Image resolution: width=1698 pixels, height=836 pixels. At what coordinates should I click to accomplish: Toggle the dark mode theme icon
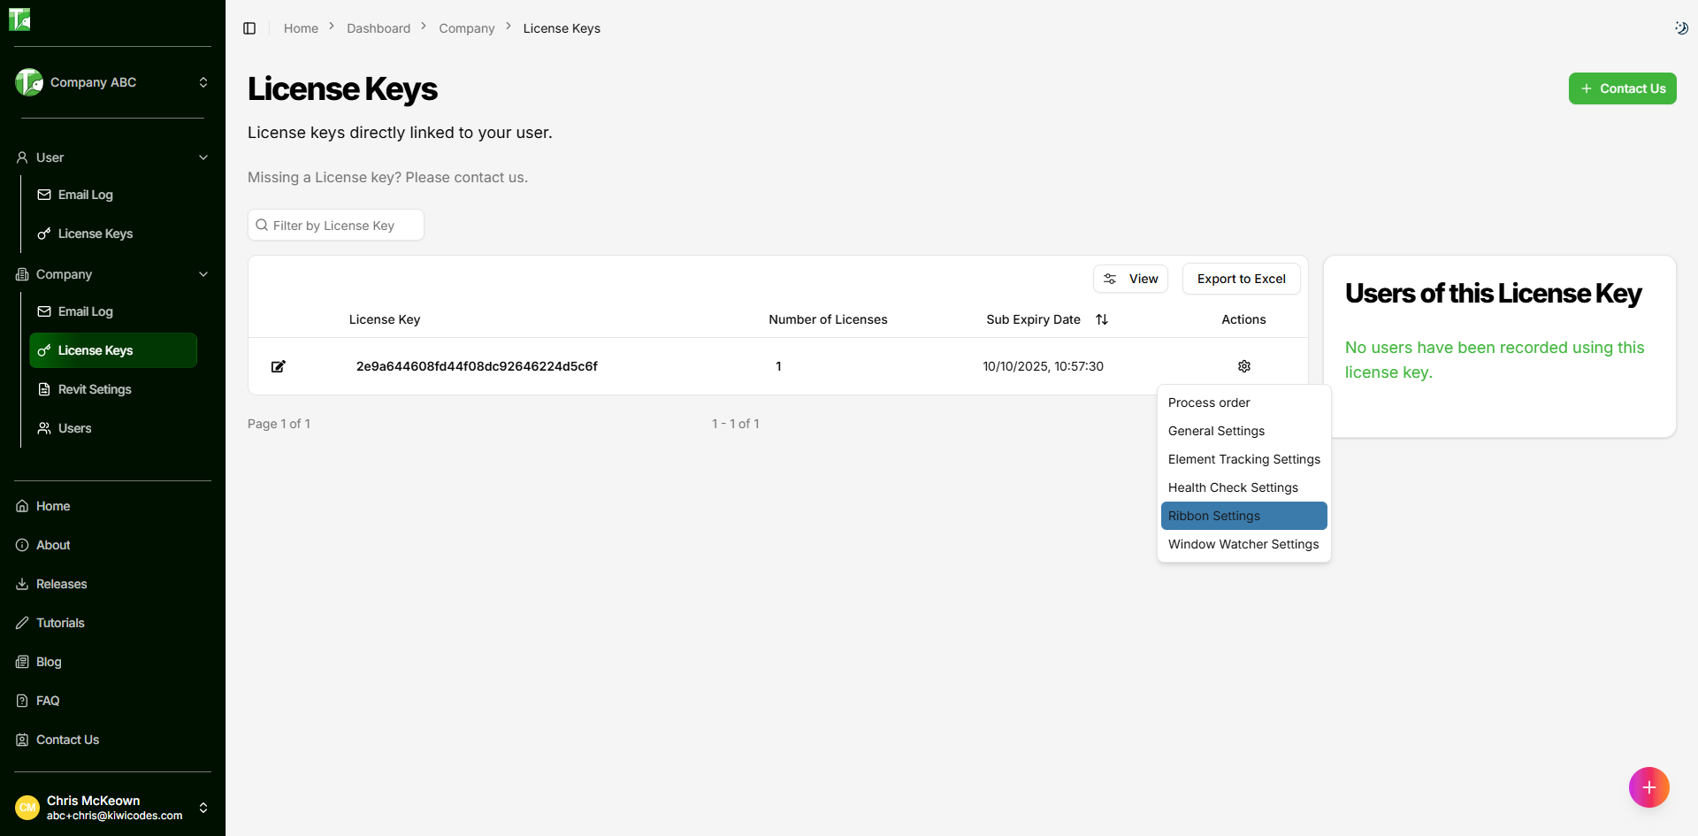pos(1681,28)
